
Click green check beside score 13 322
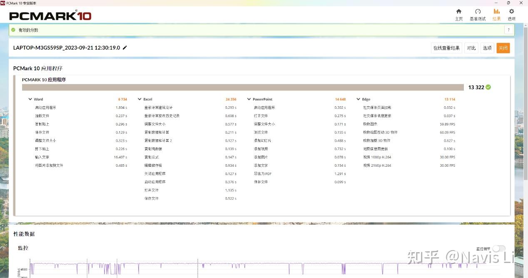[488, 87]
